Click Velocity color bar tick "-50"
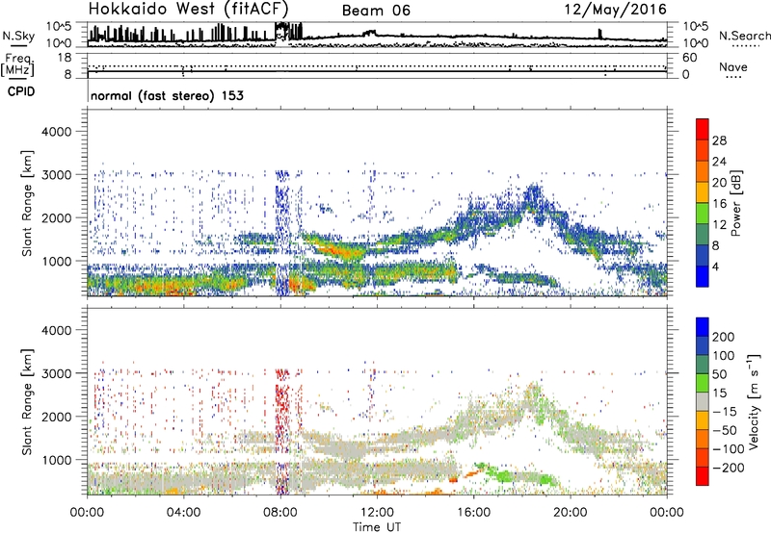This screenshot has height=533, width=771. [724, 430]
